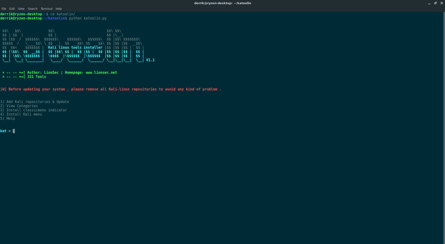This screenshot has height=244, width=445.
Task: Click option 4) Install Kali menu
Action: [21, 114]
